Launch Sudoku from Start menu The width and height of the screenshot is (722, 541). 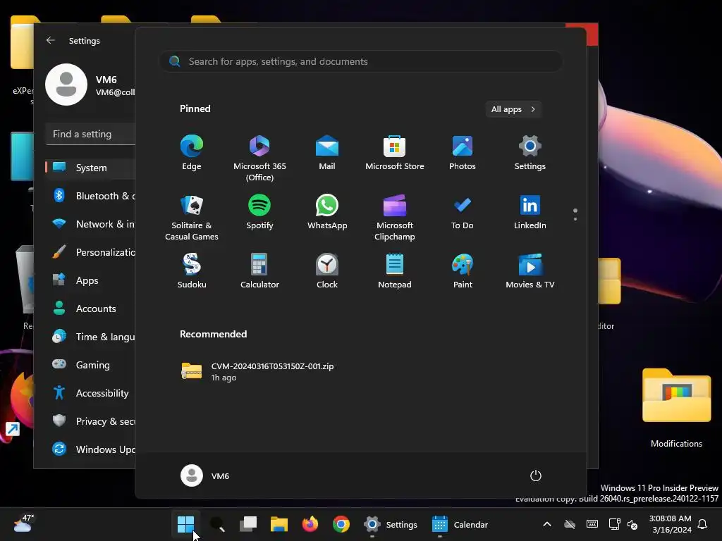[x=192, y=271]
